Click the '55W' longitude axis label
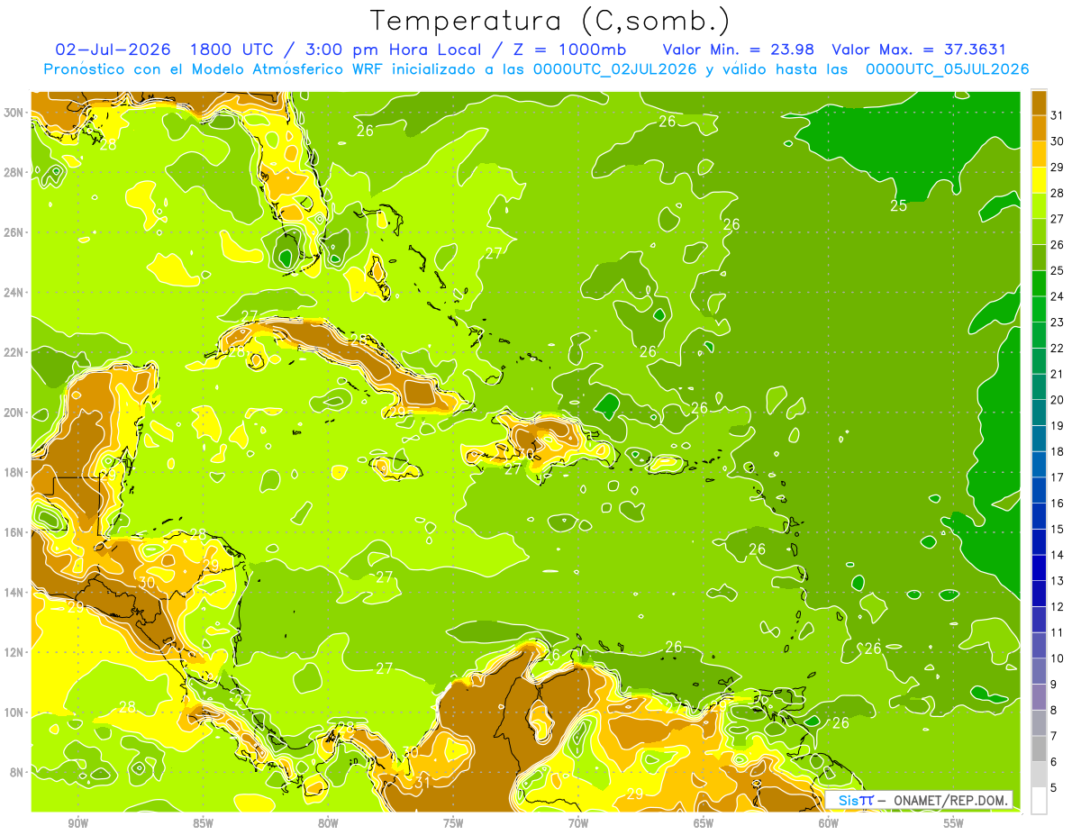The width and height of the screenshot is (1081, 835). [954, 823]
